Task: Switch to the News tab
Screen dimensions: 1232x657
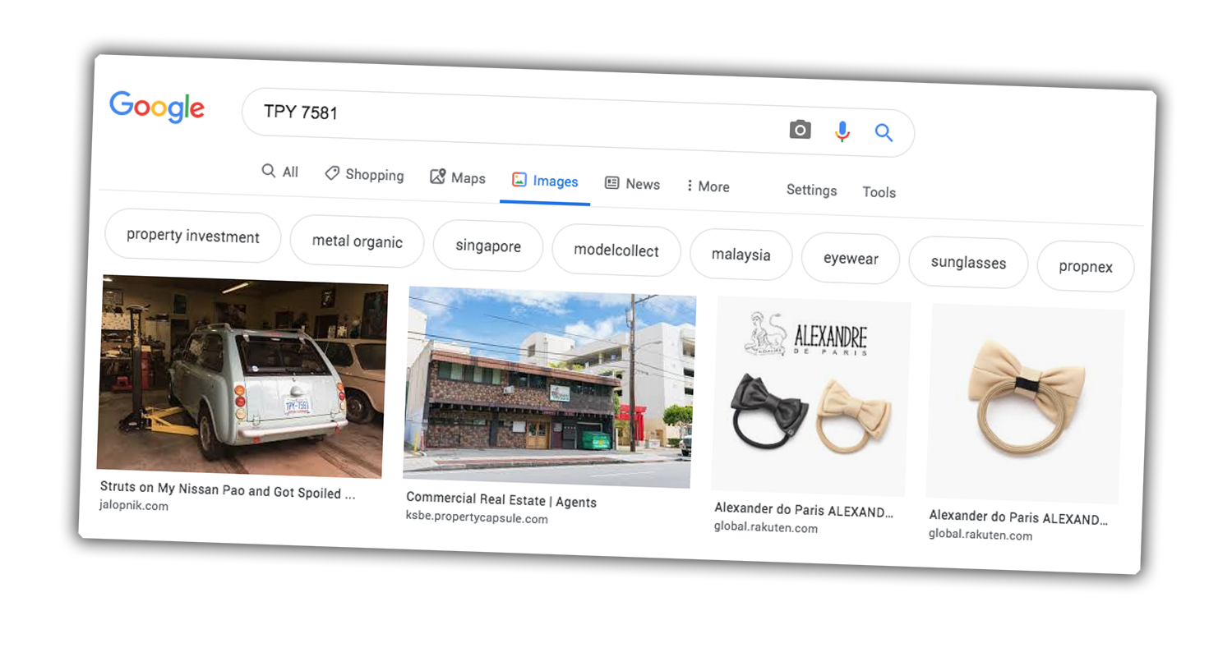Action: pos(632,184)
